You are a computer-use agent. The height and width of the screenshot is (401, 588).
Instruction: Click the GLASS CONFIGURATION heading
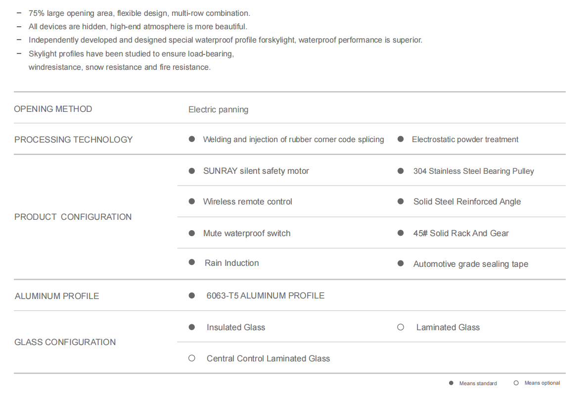(x=65, y=342)
